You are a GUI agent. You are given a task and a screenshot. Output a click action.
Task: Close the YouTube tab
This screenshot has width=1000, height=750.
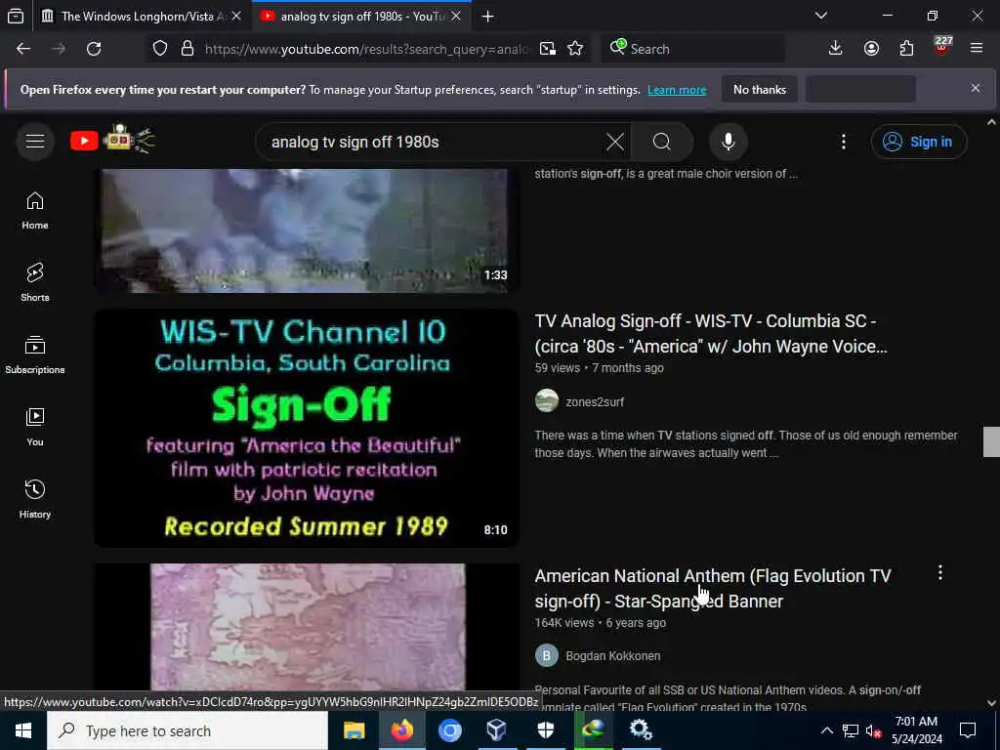[x=456, y=17]
